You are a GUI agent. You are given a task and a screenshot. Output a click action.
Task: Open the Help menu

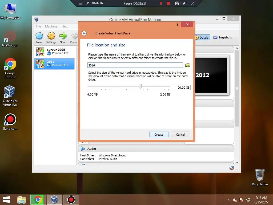click(65, 26)
